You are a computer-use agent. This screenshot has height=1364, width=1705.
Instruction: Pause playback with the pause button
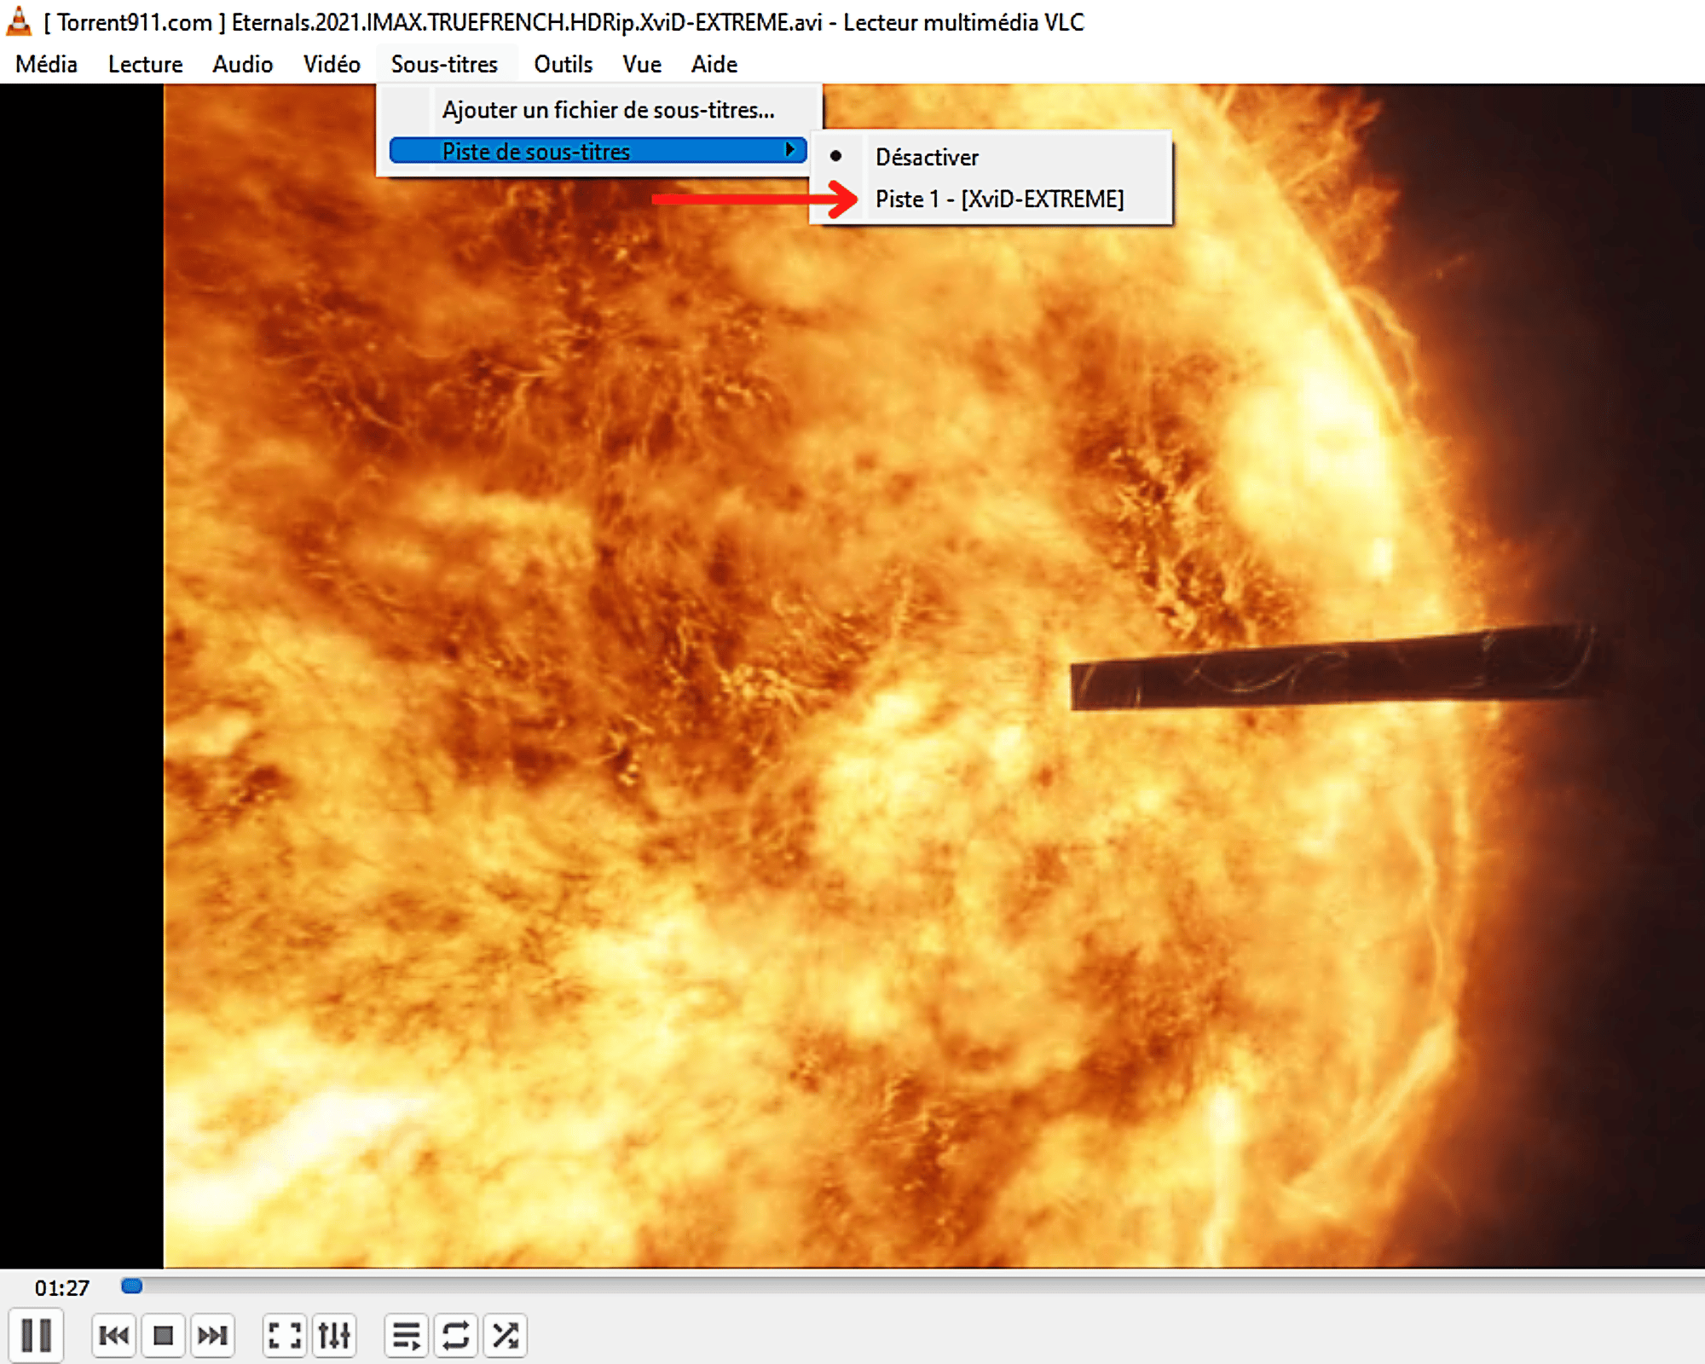[36, 1335]
